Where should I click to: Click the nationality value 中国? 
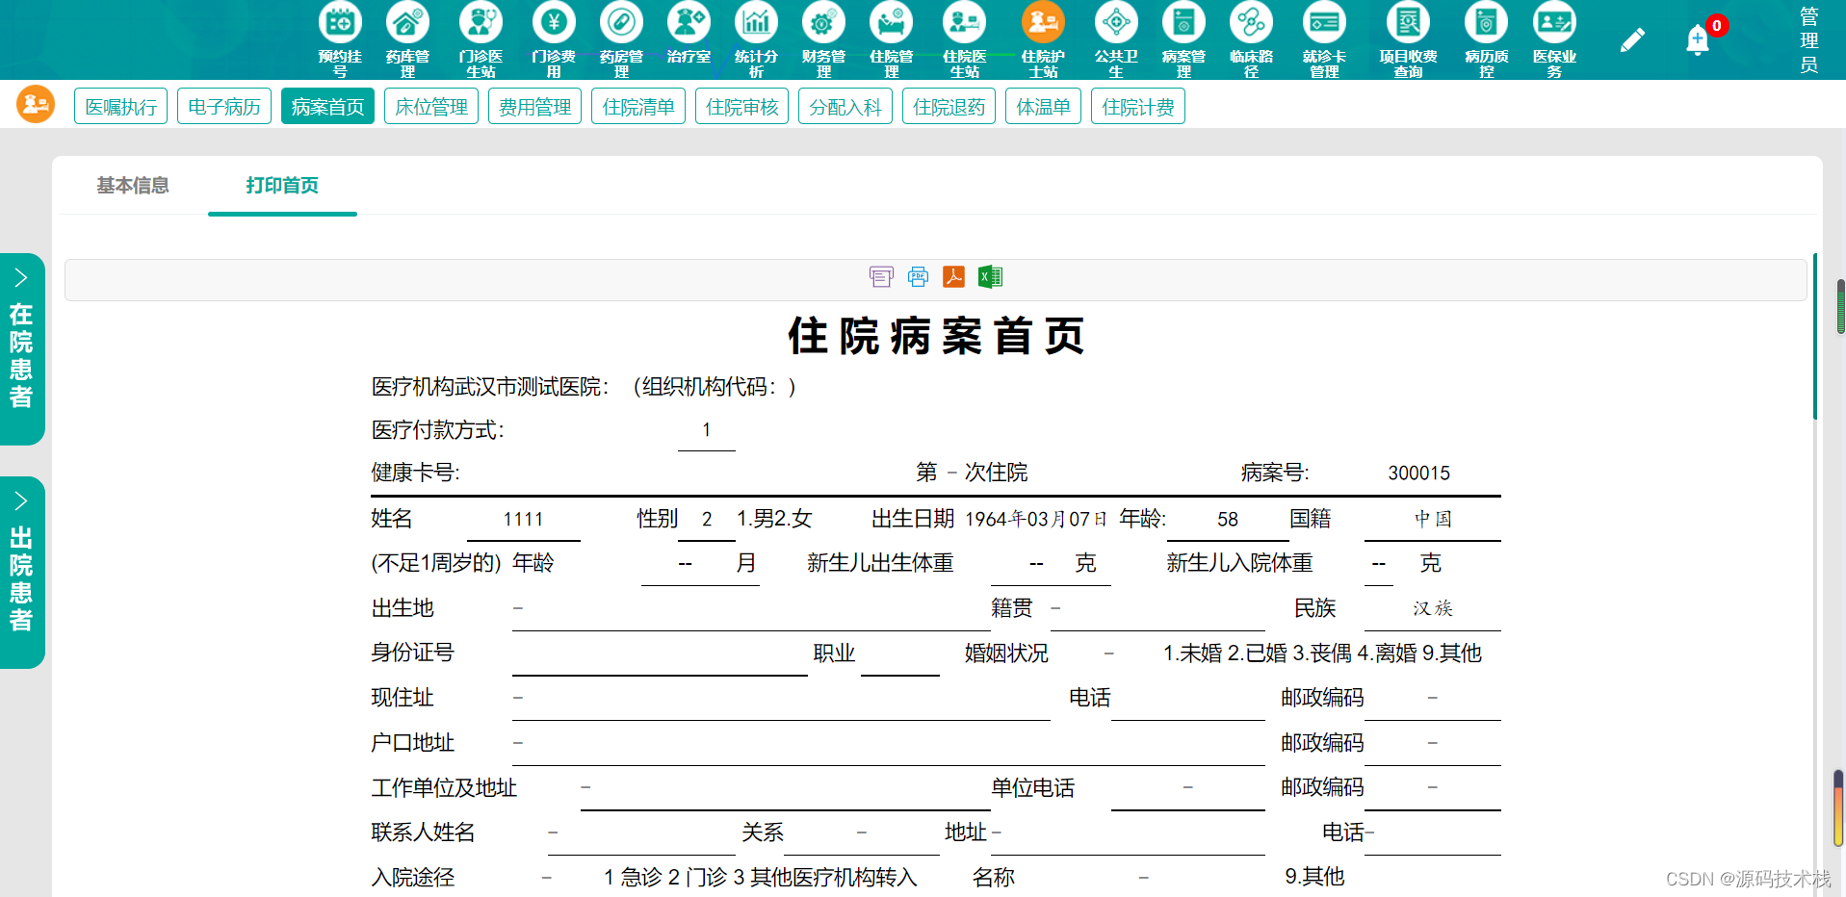tap(1433, 519)
